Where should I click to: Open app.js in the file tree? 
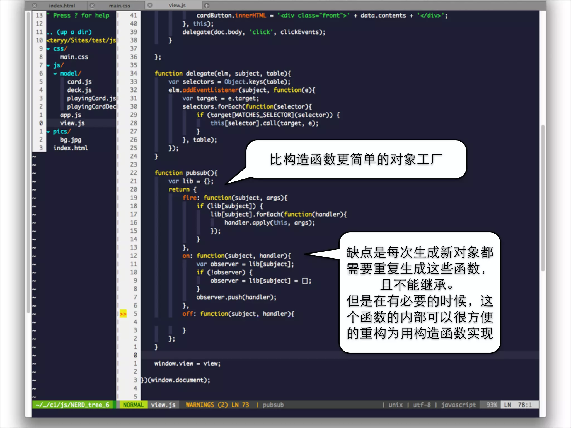tap(71, 115)
